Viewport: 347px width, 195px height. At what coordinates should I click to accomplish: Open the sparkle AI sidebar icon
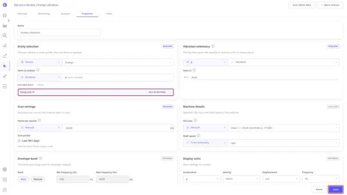(5, 76)
